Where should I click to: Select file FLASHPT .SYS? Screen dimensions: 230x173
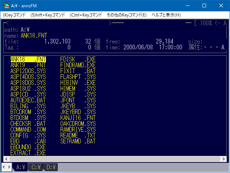point(78,77)
